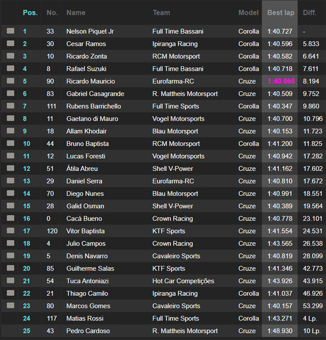The image size is (326, 340).
Task: Click diff value 53.299
Action: (313, 306)
